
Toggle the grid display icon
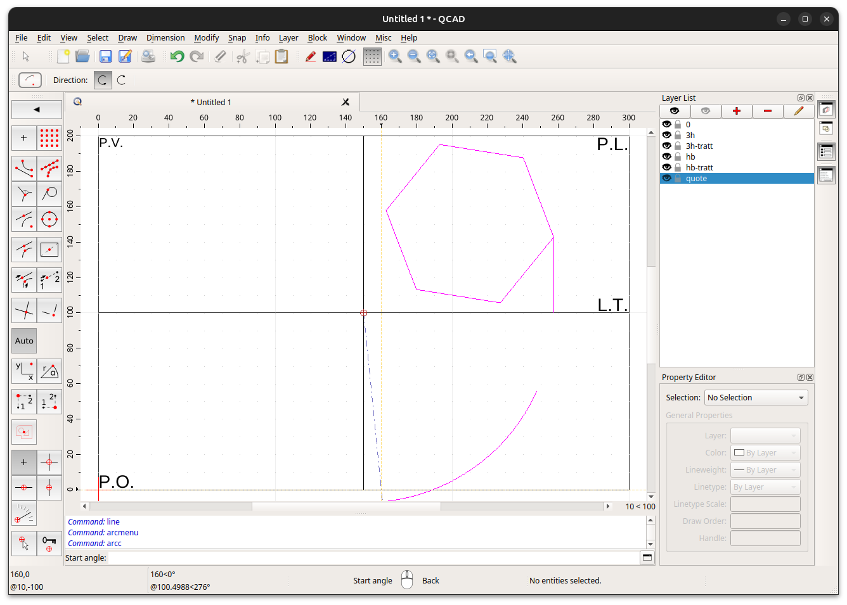click(x=372, y=56)
